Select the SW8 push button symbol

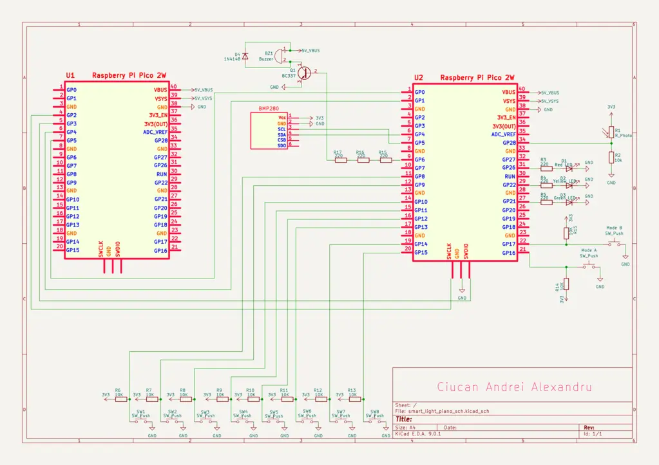[374, 421]
